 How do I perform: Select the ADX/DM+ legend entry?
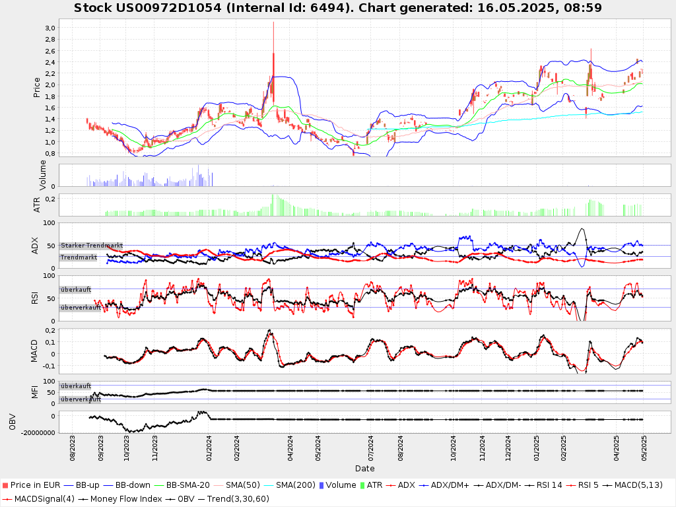pos(444,485)
